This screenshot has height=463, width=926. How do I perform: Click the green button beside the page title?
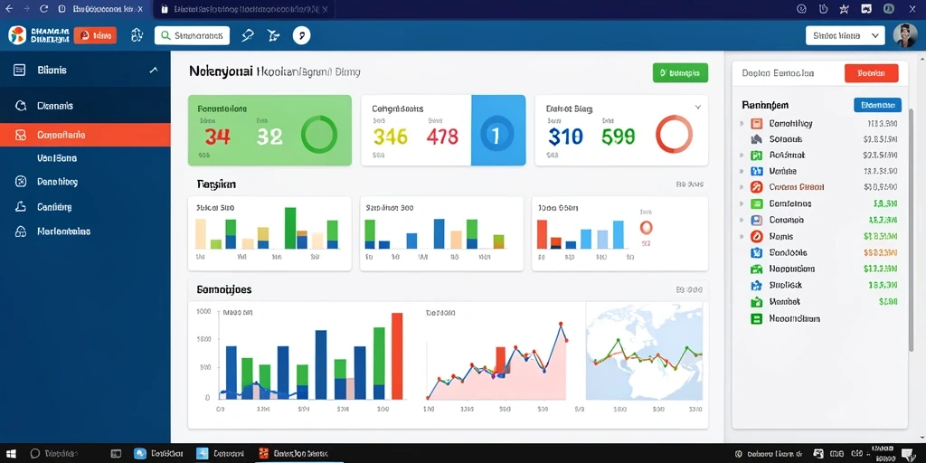[680, 72]
